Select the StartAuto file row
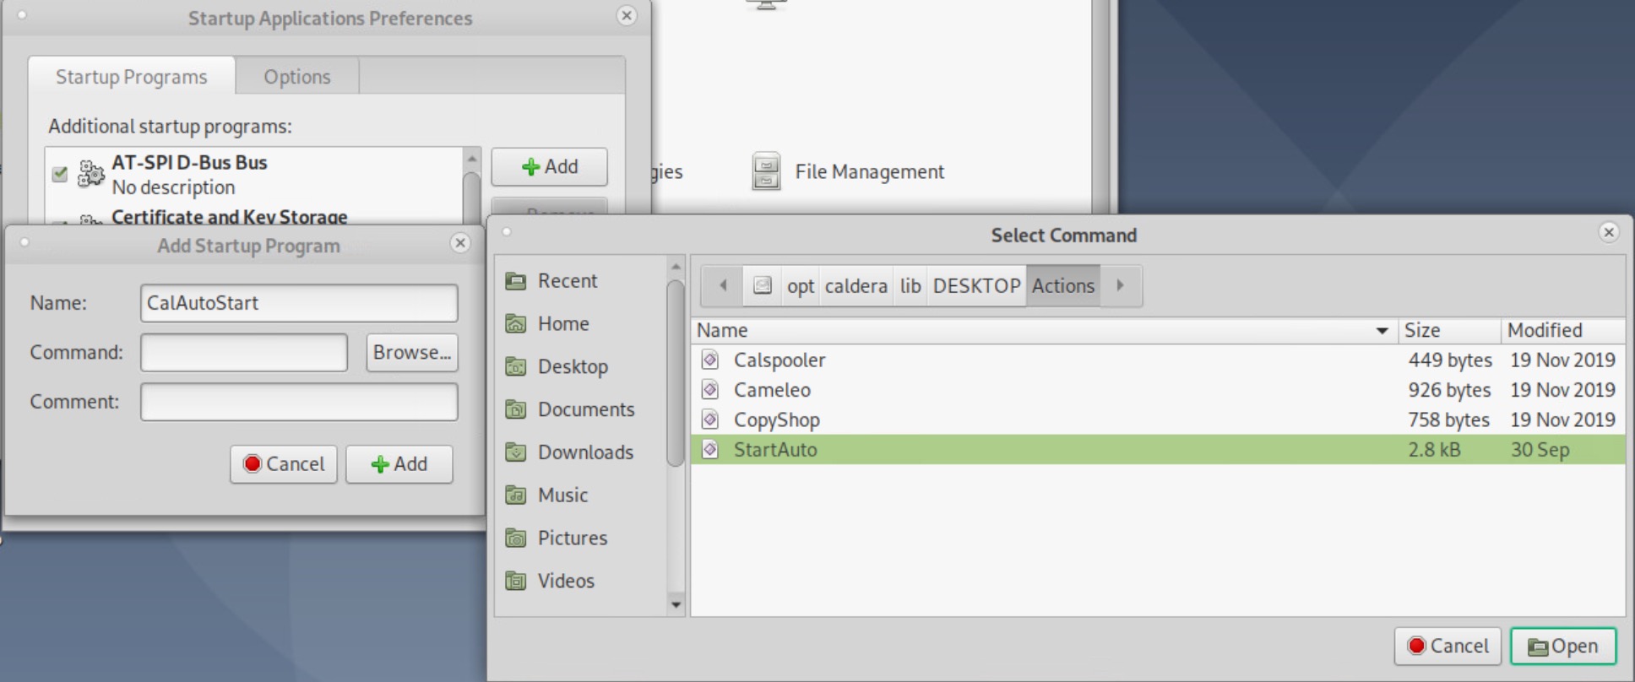This screenshot has height=682, width=1635. [x=1013, y=450]
